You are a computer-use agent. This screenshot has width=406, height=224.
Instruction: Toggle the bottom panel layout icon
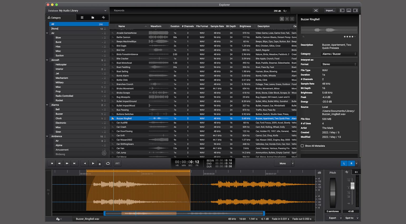[349, 11]
